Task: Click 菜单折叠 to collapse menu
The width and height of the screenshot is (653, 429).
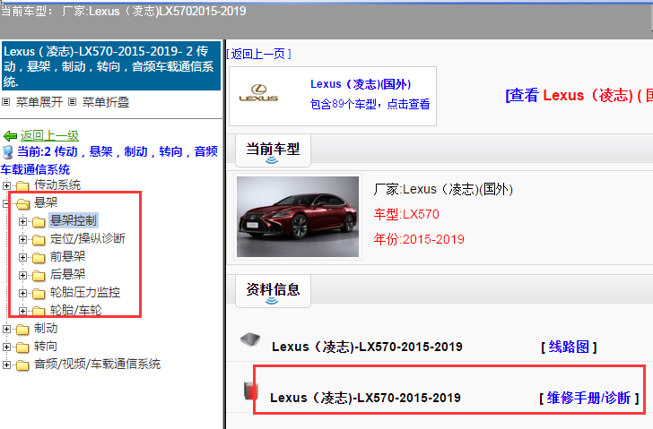Action: pyautogui.click(x=105, y=102)
